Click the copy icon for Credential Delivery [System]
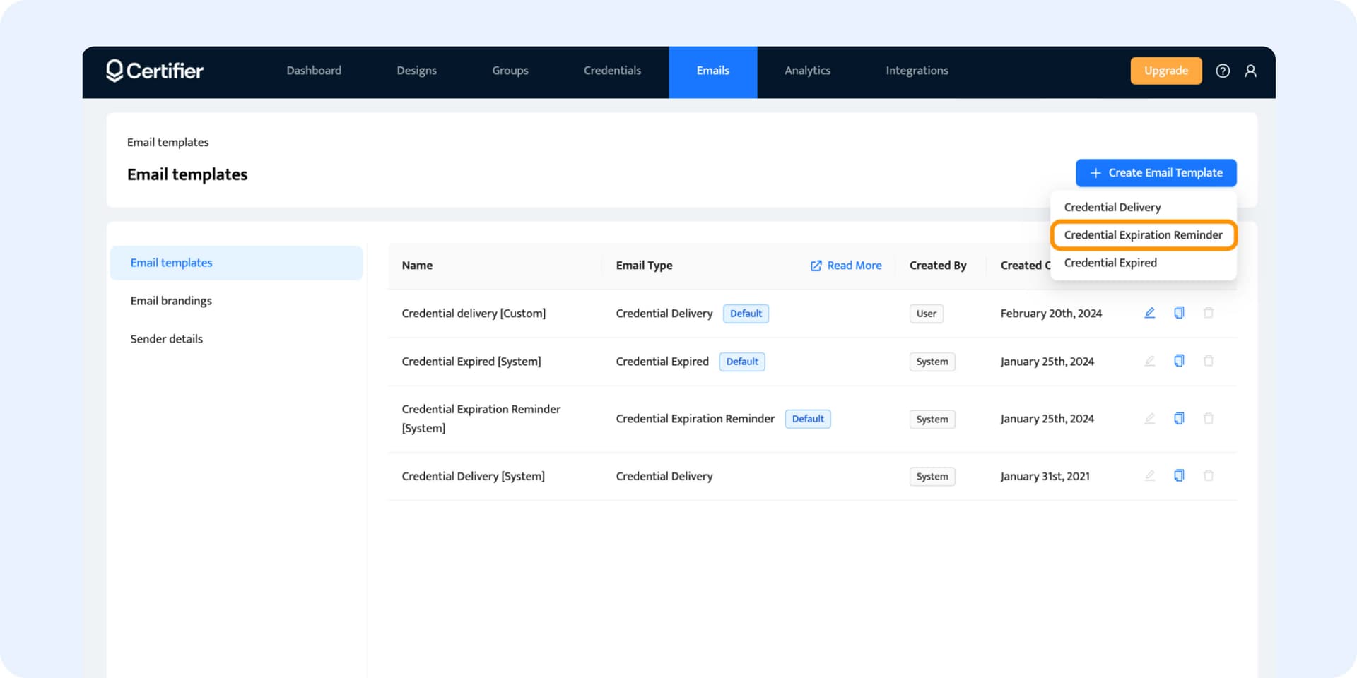Viewport: 1357px width, 678px height. click(1179, 475)
